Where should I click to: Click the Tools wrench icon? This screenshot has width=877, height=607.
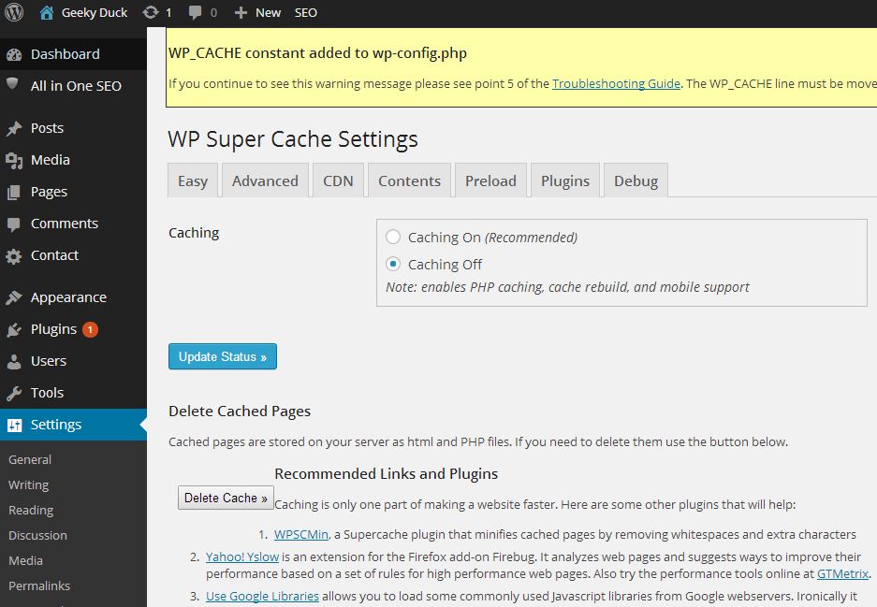pos(14,394)
